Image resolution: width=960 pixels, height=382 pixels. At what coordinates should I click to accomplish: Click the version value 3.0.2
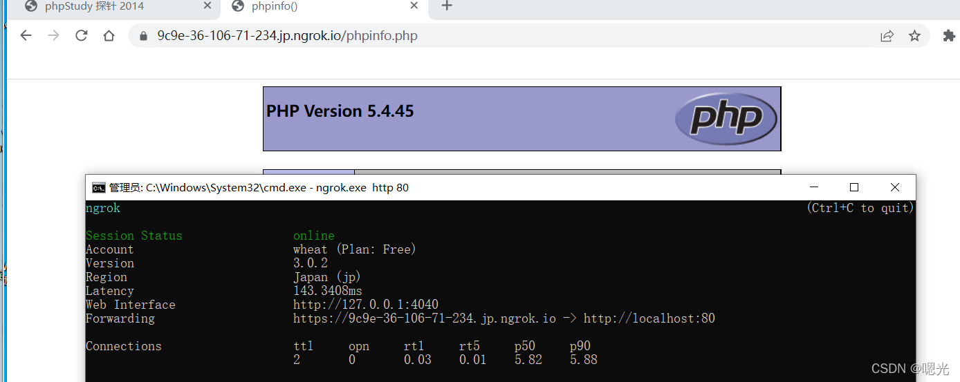point(311,263)
